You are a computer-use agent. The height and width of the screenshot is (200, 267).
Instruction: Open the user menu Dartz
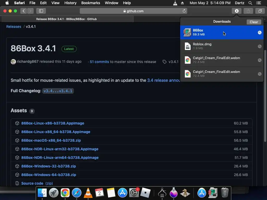239,3
